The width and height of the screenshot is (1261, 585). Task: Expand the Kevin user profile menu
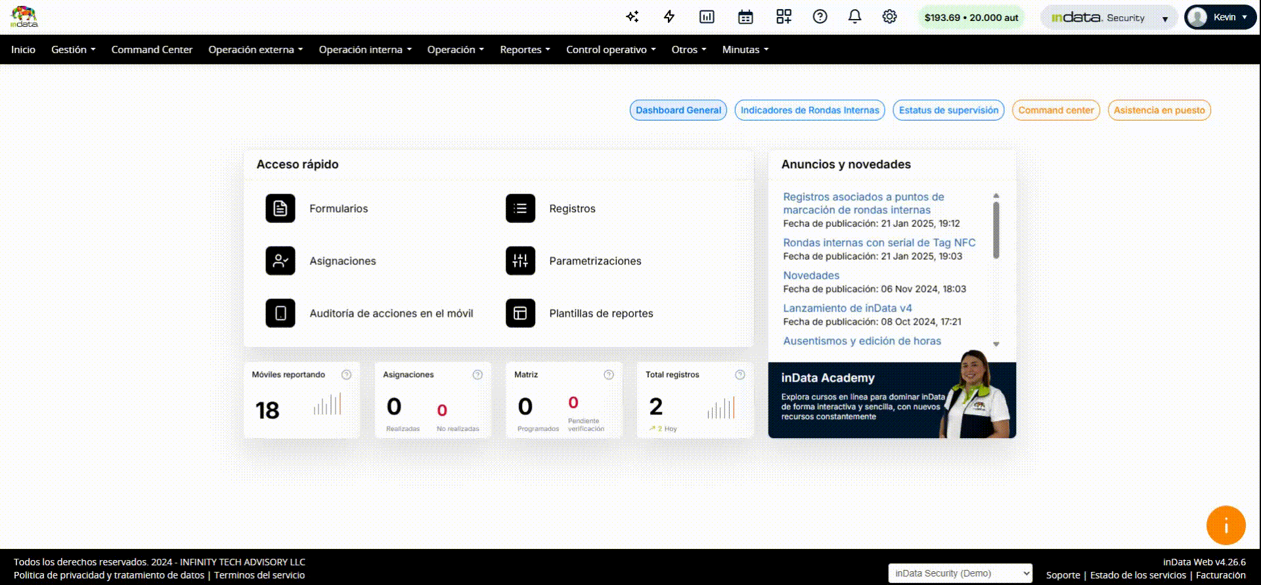pyautogui.click(x=1220, y=18)
